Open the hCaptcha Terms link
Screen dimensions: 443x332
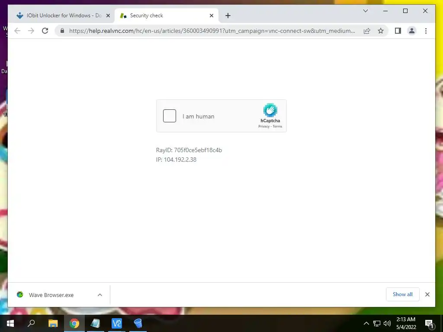(277, 127)
